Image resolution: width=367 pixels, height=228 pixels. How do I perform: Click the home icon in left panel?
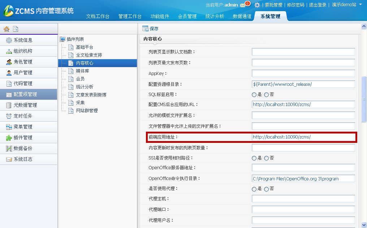(x=7, y=29)
